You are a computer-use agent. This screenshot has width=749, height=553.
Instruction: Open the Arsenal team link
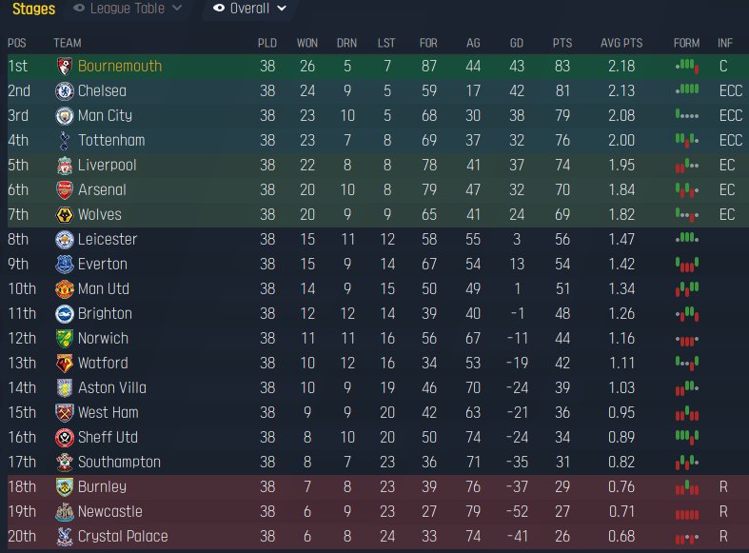click(x=102, y=190)
